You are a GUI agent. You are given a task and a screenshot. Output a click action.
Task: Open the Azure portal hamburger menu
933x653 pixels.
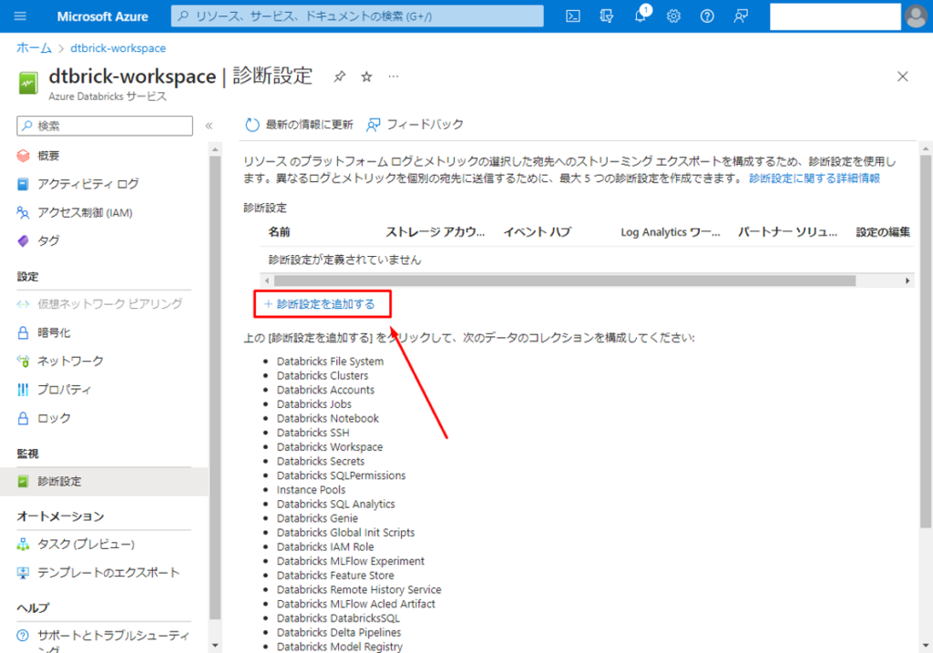pos(21,16)
